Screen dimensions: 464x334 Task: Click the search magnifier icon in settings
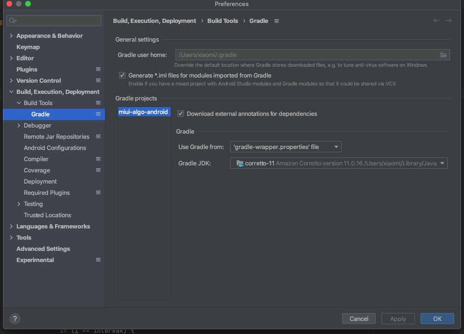(x=12, y=21)
